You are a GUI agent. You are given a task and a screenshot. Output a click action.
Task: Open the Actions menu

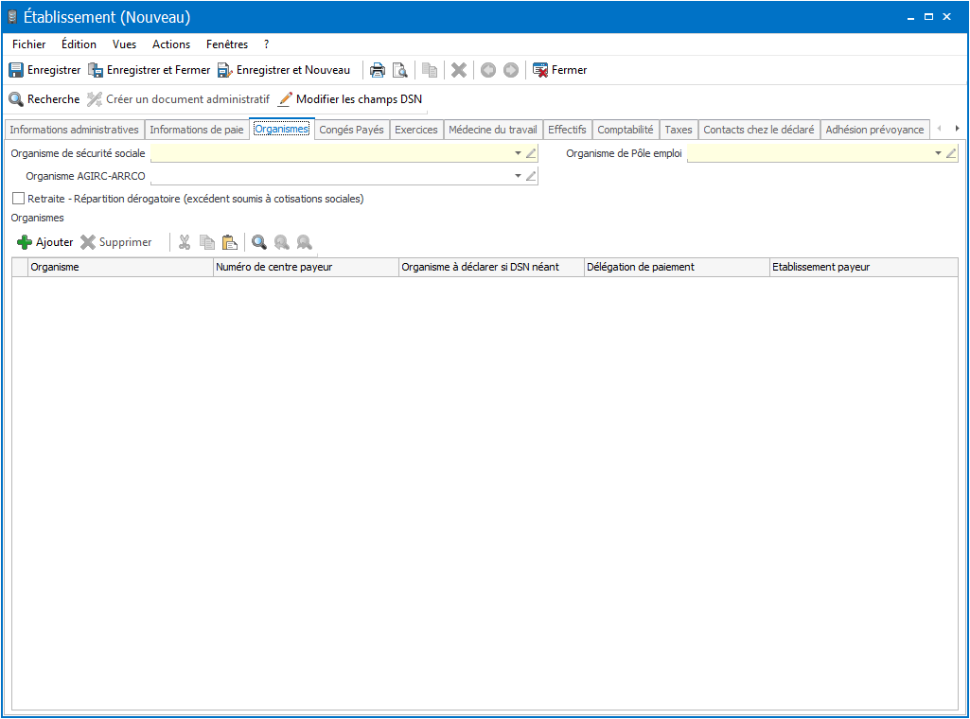click(171, 44)
